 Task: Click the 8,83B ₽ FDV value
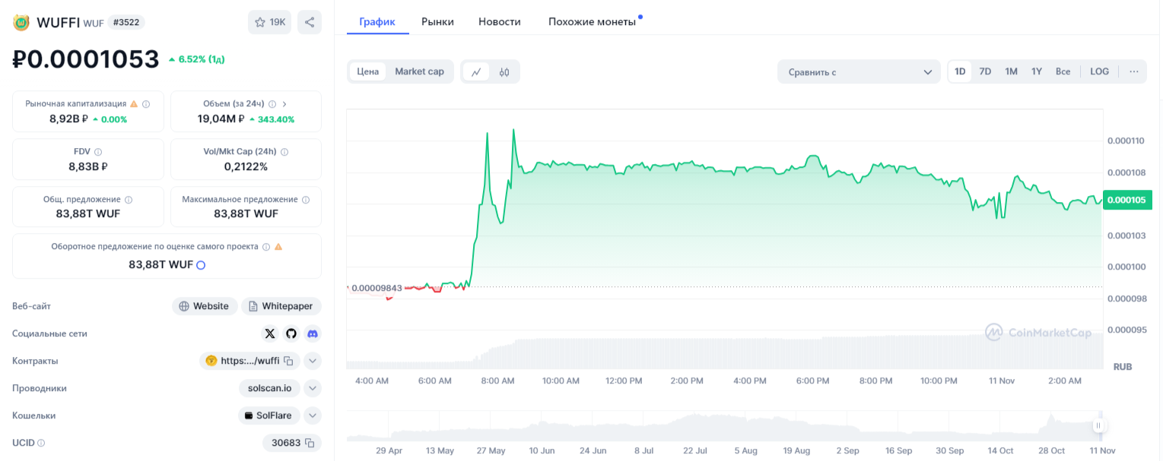88,166
